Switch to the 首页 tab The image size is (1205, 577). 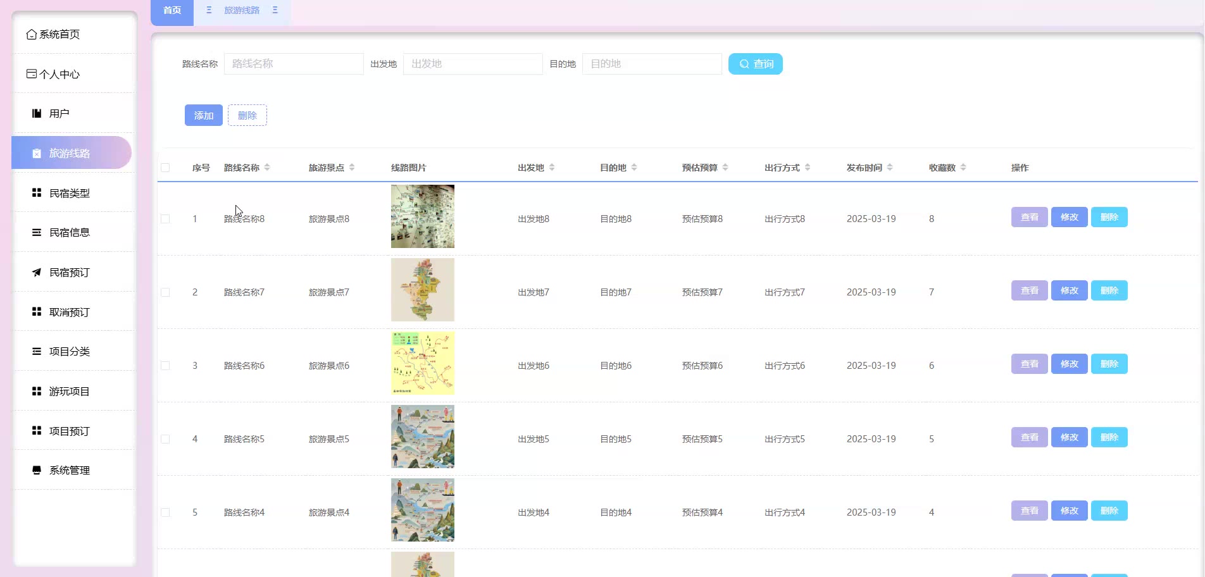pos(172,11)
